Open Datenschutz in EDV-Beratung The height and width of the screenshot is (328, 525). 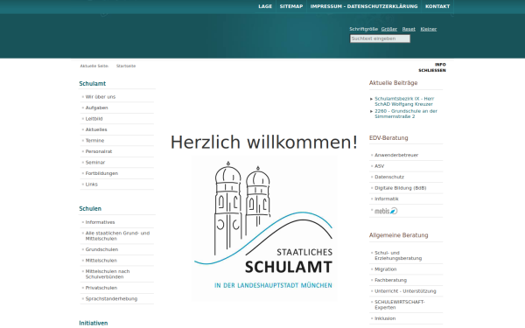coord(389,177)
